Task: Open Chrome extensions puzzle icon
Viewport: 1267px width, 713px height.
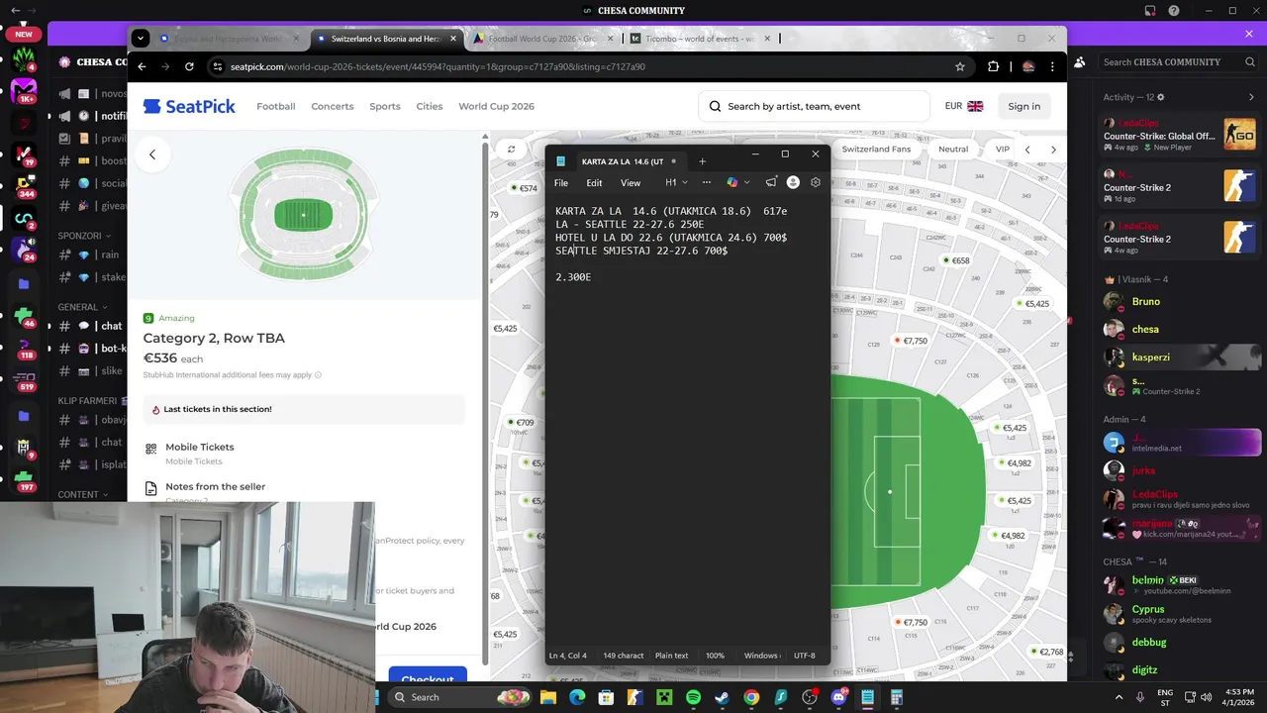Action: (x=993, y=66)
